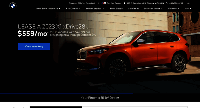Call the 602-308-4269 phone number
The width and height of the screenshot is (200, 108).
click(x=176, y=3)
